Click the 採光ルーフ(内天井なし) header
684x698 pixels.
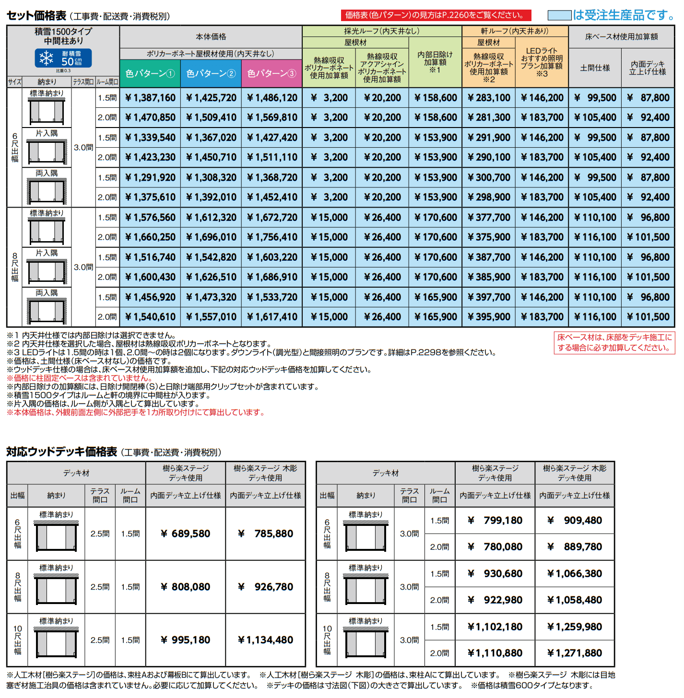point(382,31)
